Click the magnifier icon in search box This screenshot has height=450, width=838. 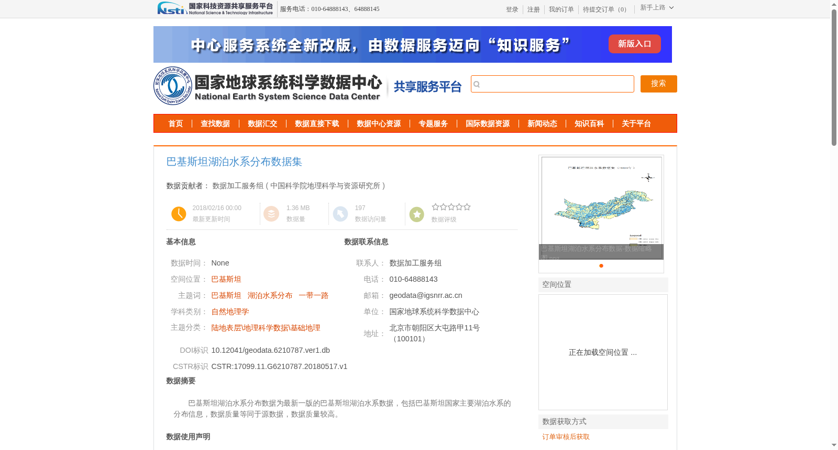[x=477, y=84]
